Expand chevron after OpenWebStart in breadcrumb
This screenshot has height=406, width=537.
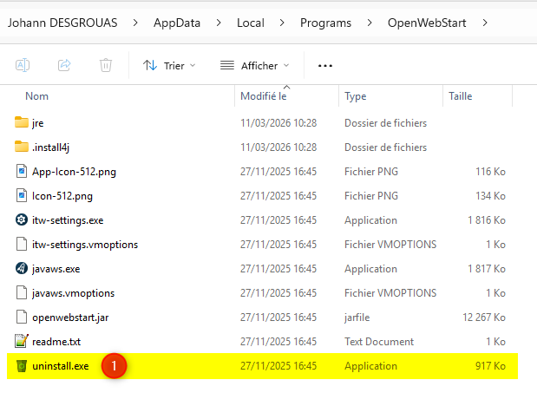[x=485, y=21]
